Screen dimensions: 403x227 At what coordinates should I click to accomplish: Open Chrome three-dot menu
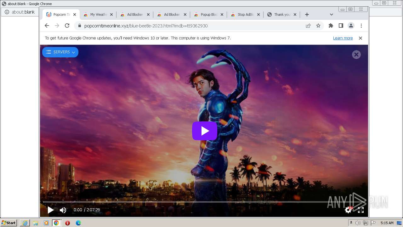click(x=361, y=26)
